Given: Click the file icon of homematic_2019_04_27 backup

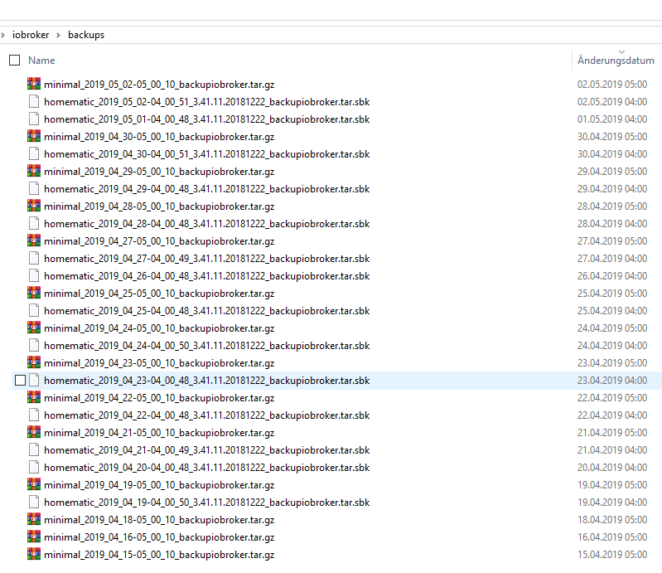Looking at the screenshot, I should (34, 258).
